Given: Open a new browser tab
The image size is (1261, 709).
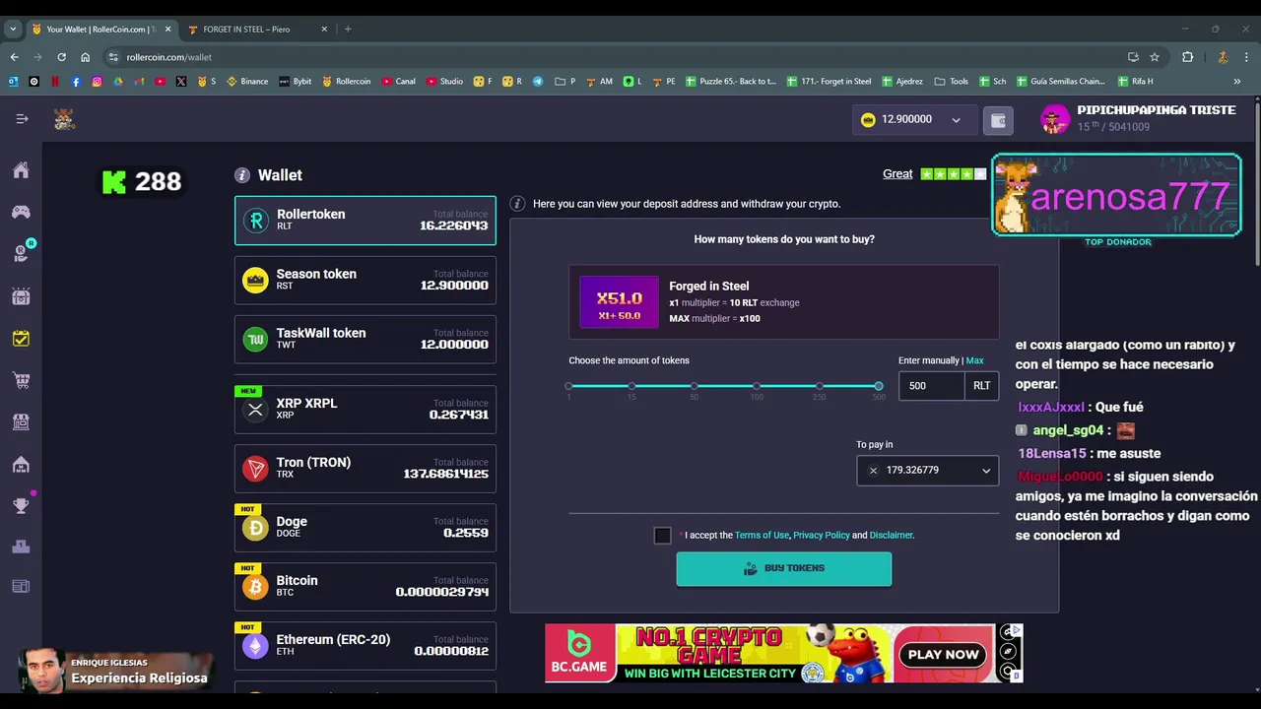Looking at the screenshot, I should 348,30.
